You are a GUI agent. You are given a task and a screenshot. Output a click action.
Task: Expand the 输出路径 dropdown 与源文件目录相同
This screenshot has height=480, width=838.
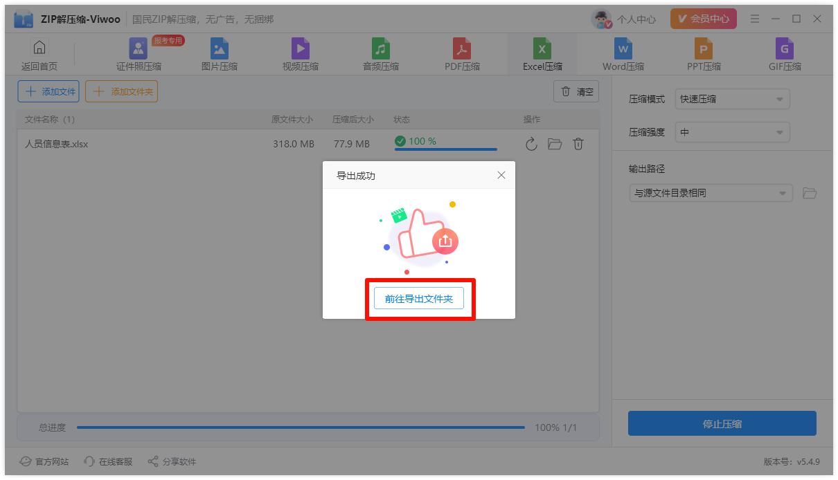coord(711,193)
